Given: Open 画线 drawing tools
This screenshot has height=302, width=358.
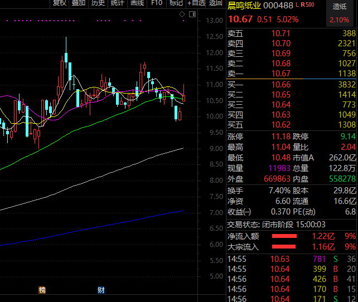Looking at the screenshot, I should point(137,3).
